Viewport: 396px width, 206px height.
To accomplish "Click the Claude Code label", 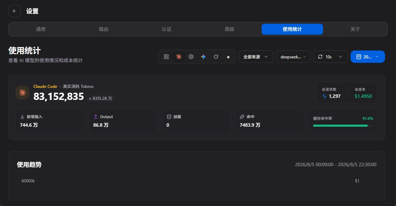I will [45, 87].
